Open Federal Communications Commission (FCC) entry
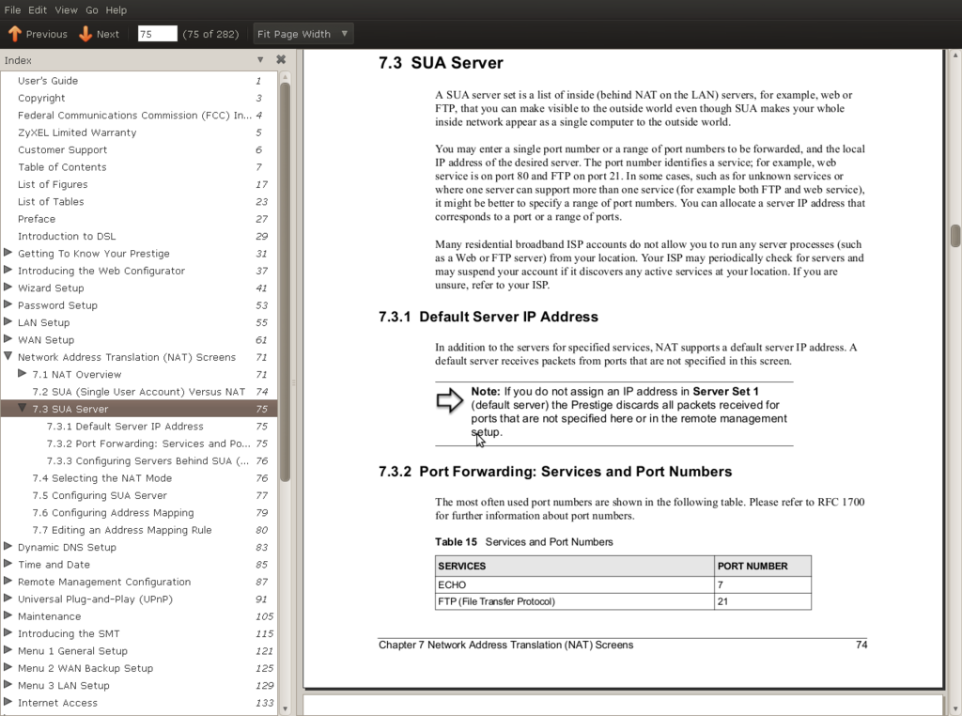962x716 pixels. (x=134, y=115)
